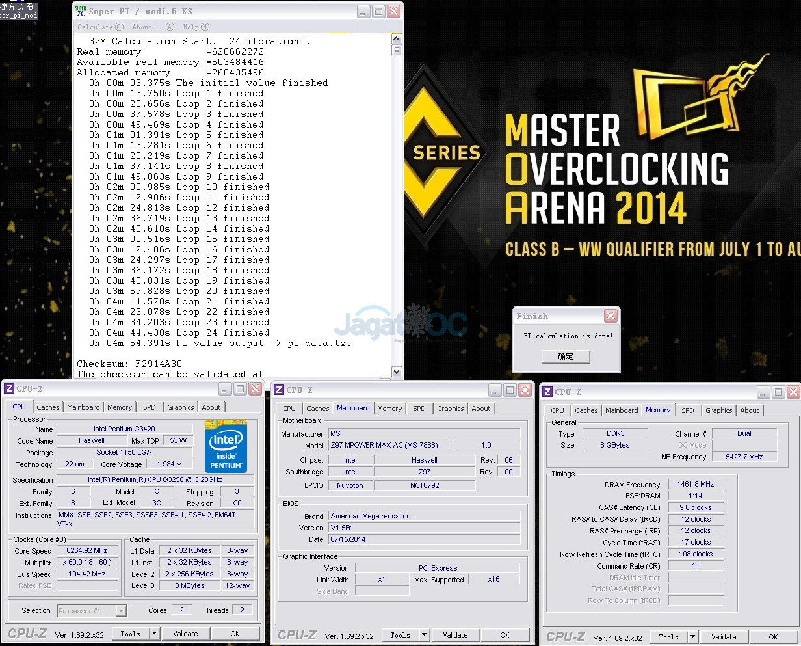The height and width of the screenshot is (646, 801).
Task: Click the CPU-Z icon in the Memory tab window's title bar
Action: [x=547, y=392]
